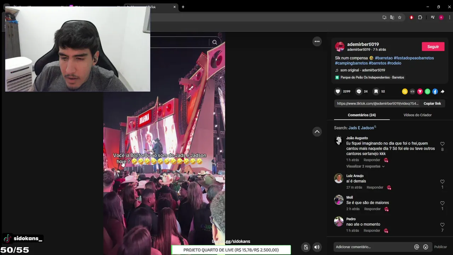
Task: Reply to Pedro's comment
Action: coord(372,231)
